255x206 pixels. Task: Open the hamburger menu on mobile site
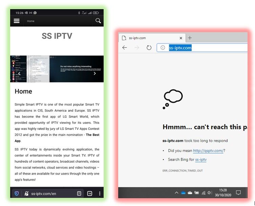coord(17,21)
